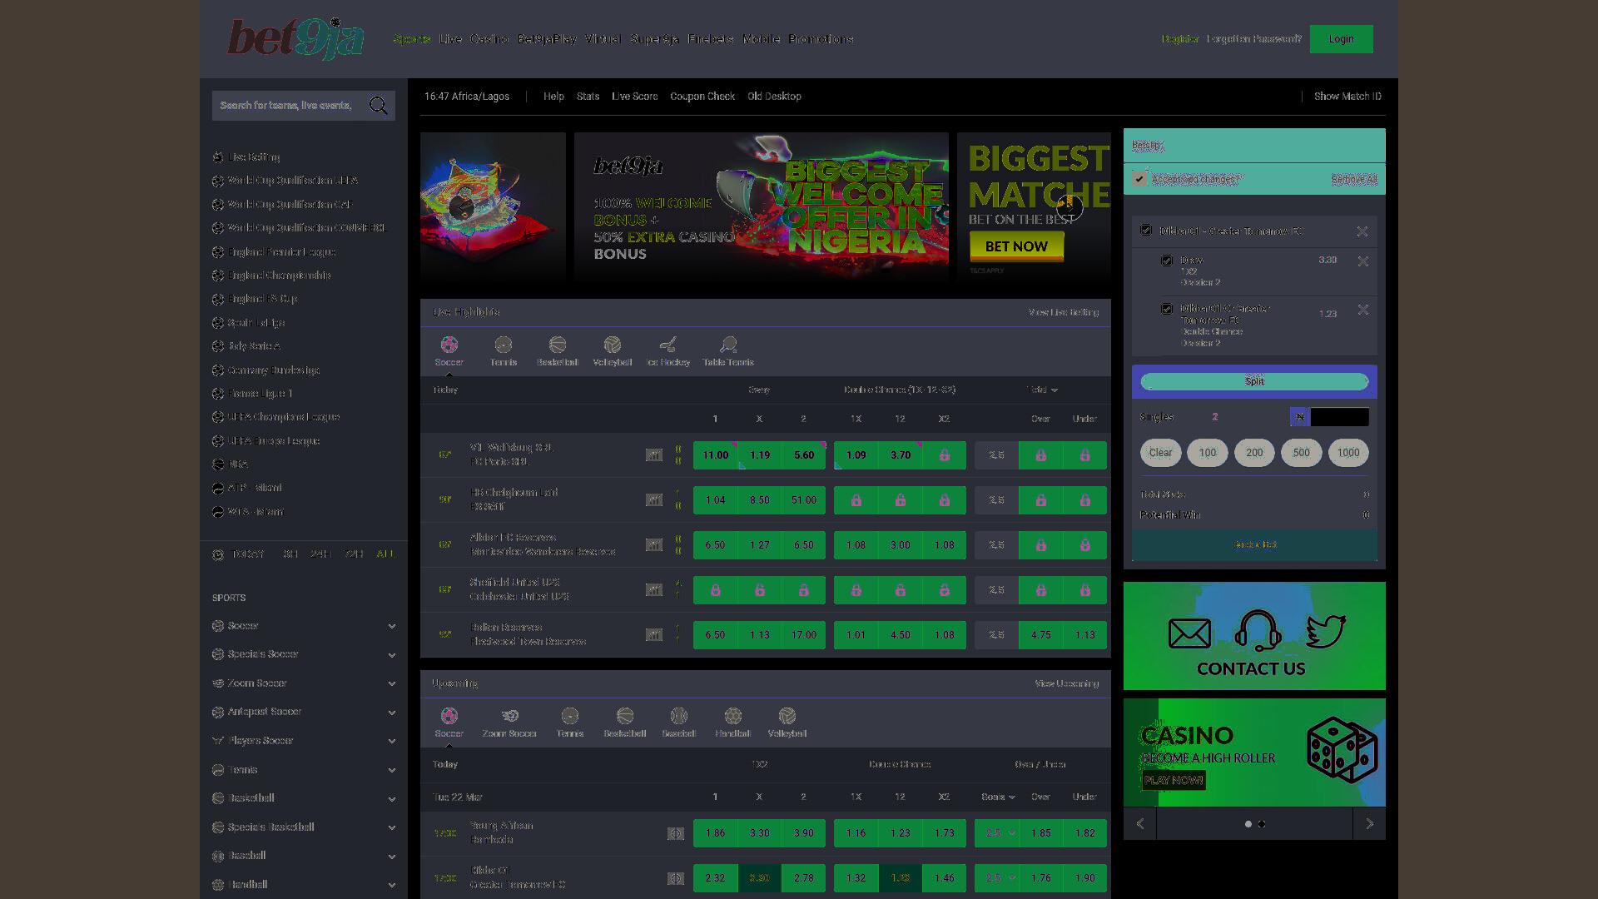Remove Dibba Oil event with X icon
Screen dimensions: 1598x899
(x=1362, y=231)
